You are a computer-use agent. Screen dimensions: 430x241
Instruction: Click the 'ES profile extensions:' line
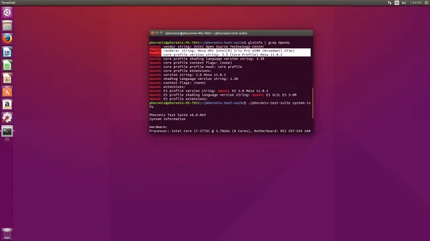pos(179,99)
